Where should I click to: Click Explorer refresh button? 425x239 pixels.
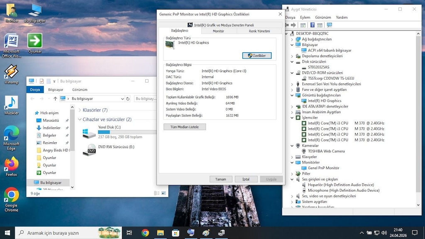128,99
